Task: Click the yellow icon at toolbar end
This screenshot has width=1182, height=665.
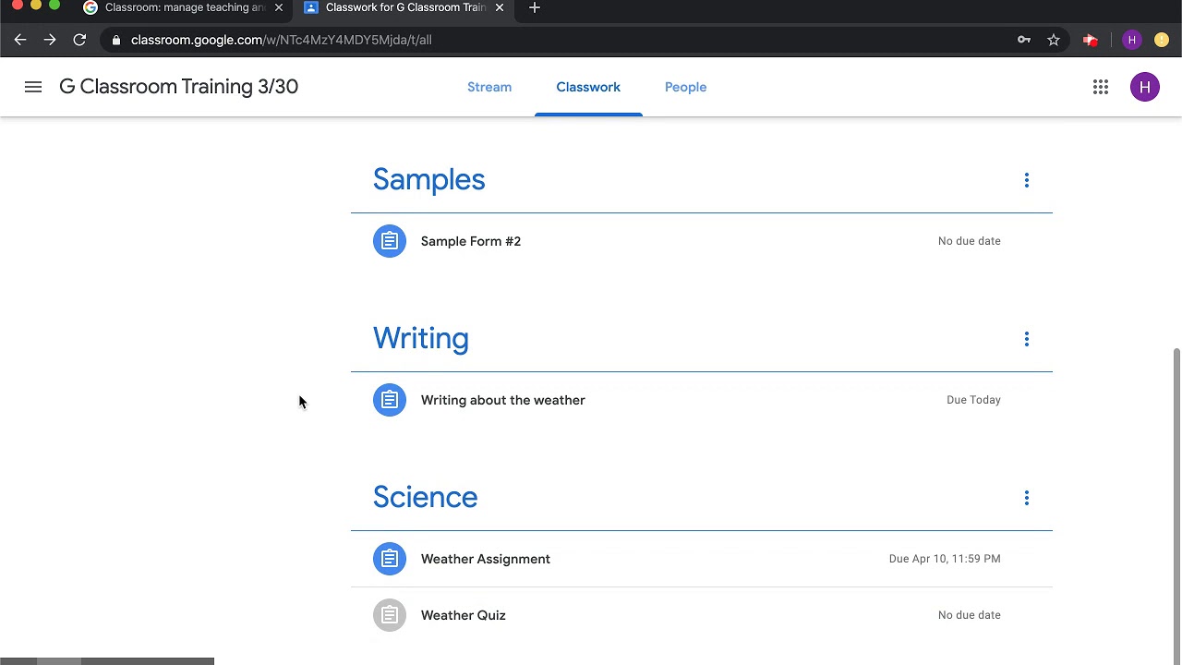Action: click(1162, 40)
